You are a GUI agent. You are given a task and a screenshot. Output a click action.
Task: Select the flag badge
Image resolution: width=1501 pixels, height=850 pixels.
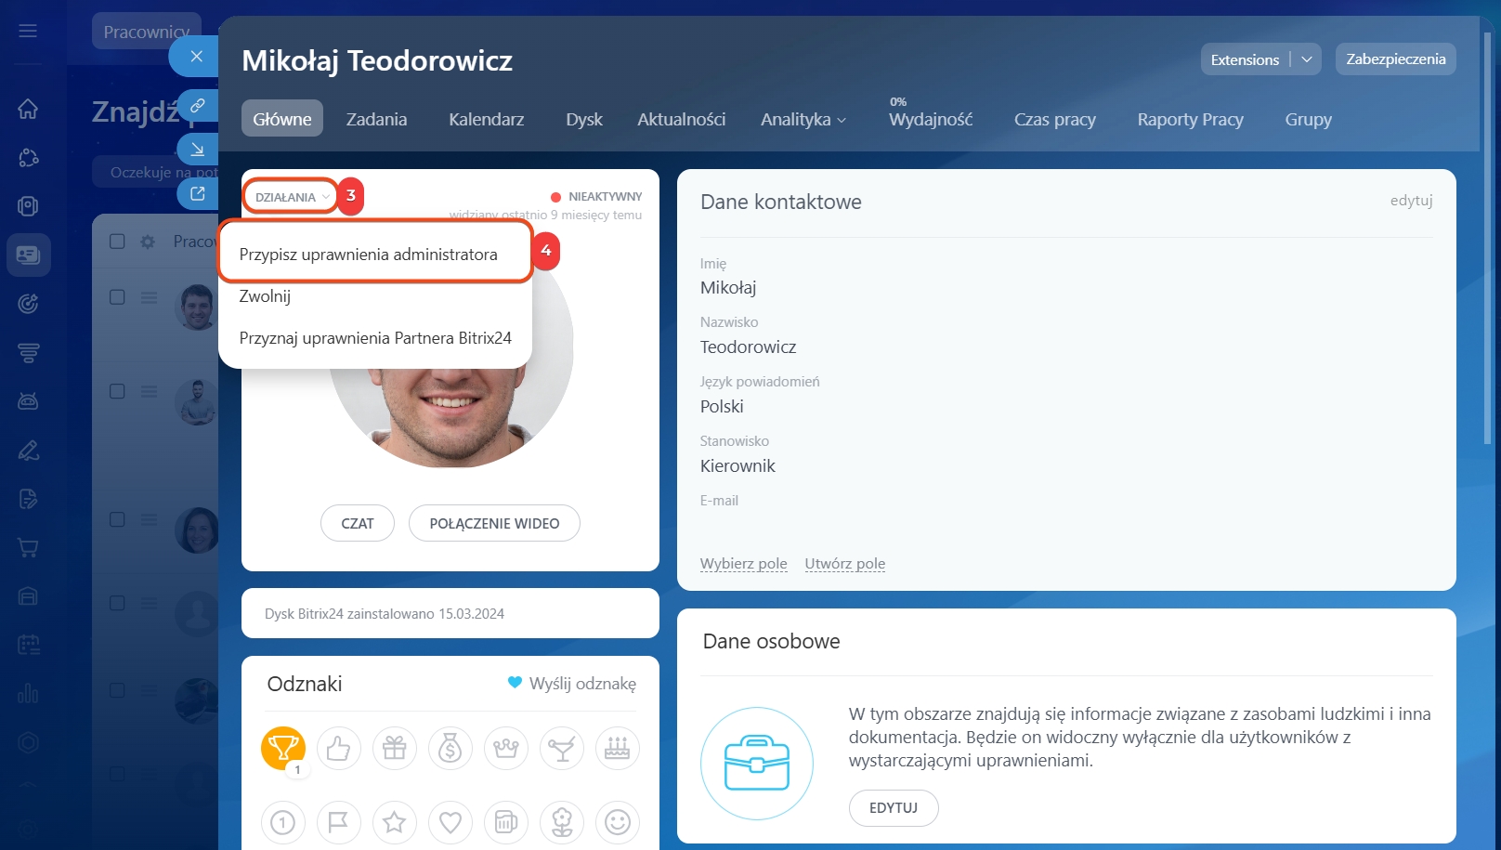coord(339,822)
